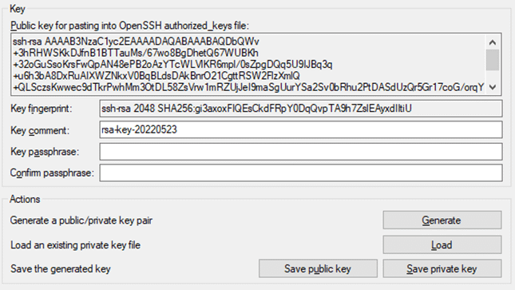Click the Key fingerprint SHA256 field
Viewport: 515px width, 290px height.
tap(301, 109)
